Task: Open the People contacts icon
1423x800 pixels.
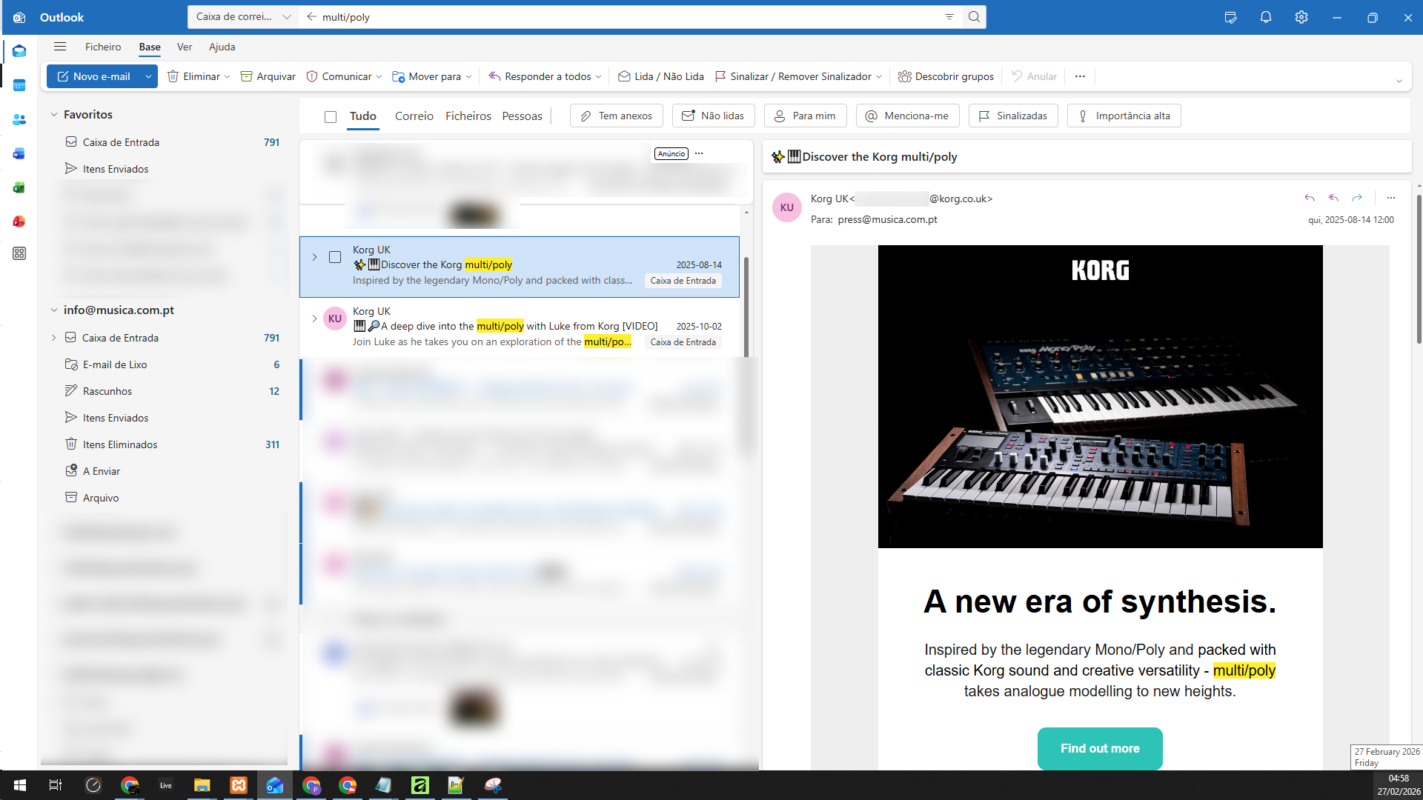Action: tap(19, 119)
